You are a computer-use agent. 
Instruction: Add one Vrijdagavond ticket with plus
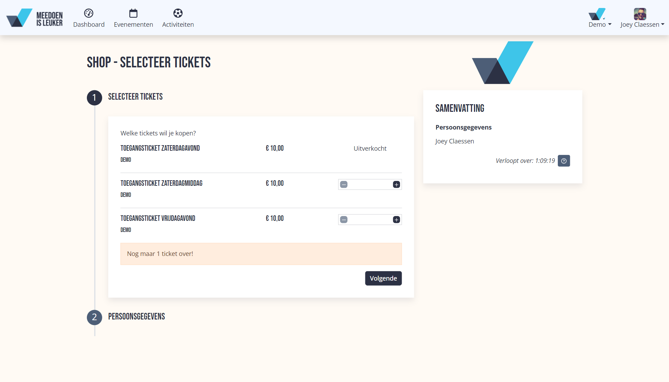[x=396, y=219]
